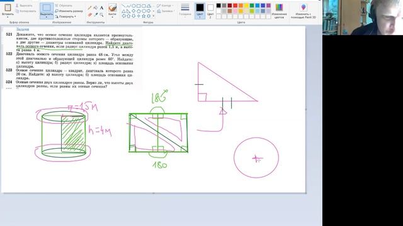Screen dimensions: 403x226
Task: Open the Повернуть (Rotate) dropdown
Action: click(65, 16)
